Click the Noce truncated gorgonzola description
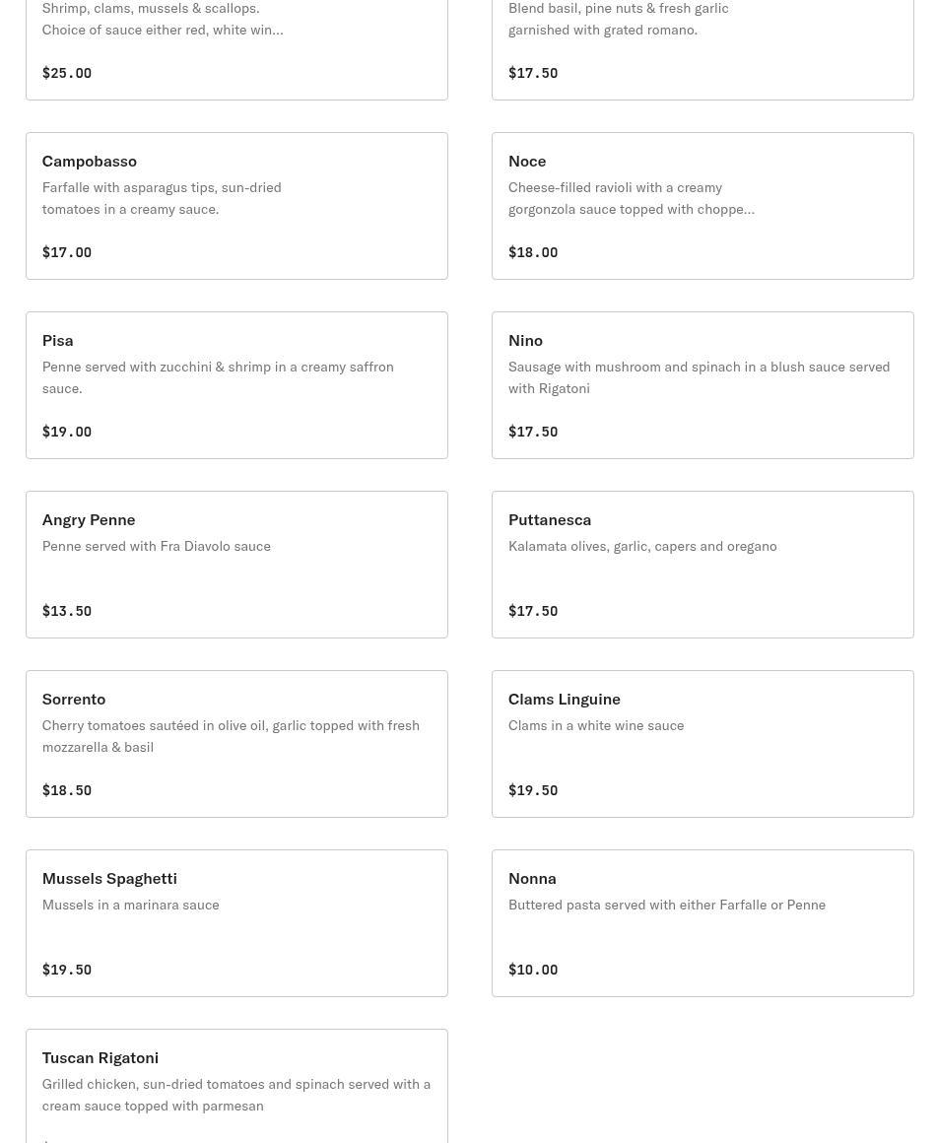 click(x=632, y=198)
